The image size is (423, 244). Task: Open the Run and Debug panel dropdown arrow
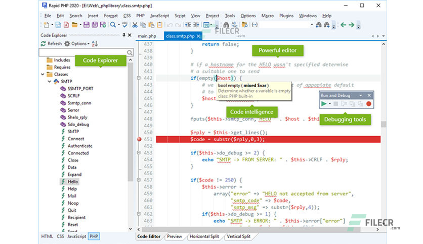361,95
